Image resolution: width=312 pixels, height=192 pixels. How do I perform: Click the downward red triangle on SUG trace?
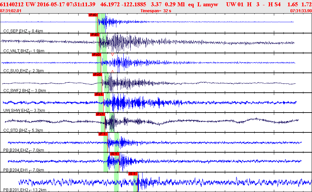tap(112, 55)
